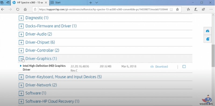Expand Intel HD Graphics Driver details triangle

(21, 66)
